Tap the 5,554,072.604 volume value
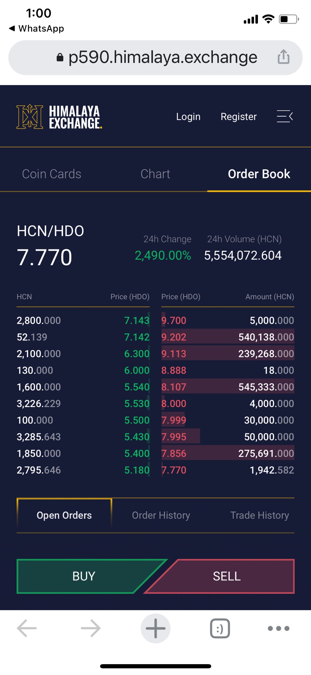Screen dimensions: 311x675 click(243, 255)
